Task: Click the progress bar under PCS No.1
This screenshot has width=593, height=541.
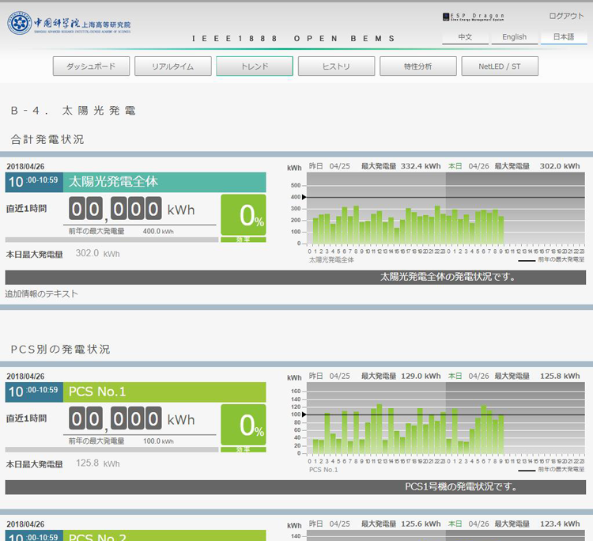Action: [x=112, y=449]
